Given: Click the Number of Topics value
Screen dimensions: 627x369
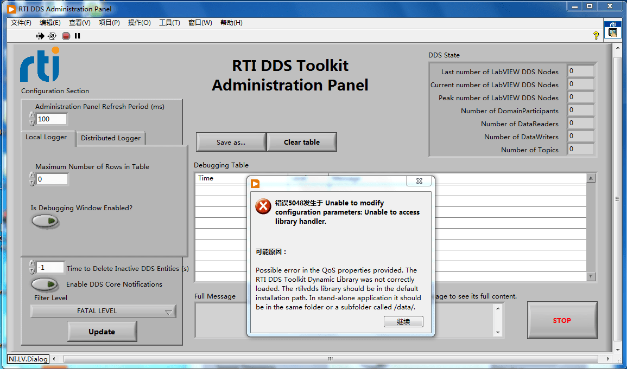Looking at the screenshot, I should pos(581,149).
